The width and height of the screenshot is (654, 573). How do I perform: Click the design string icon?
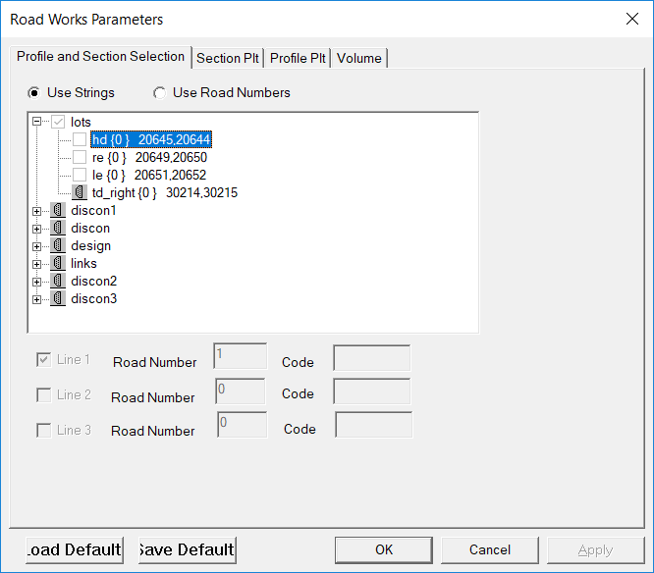tap(58, 246)
